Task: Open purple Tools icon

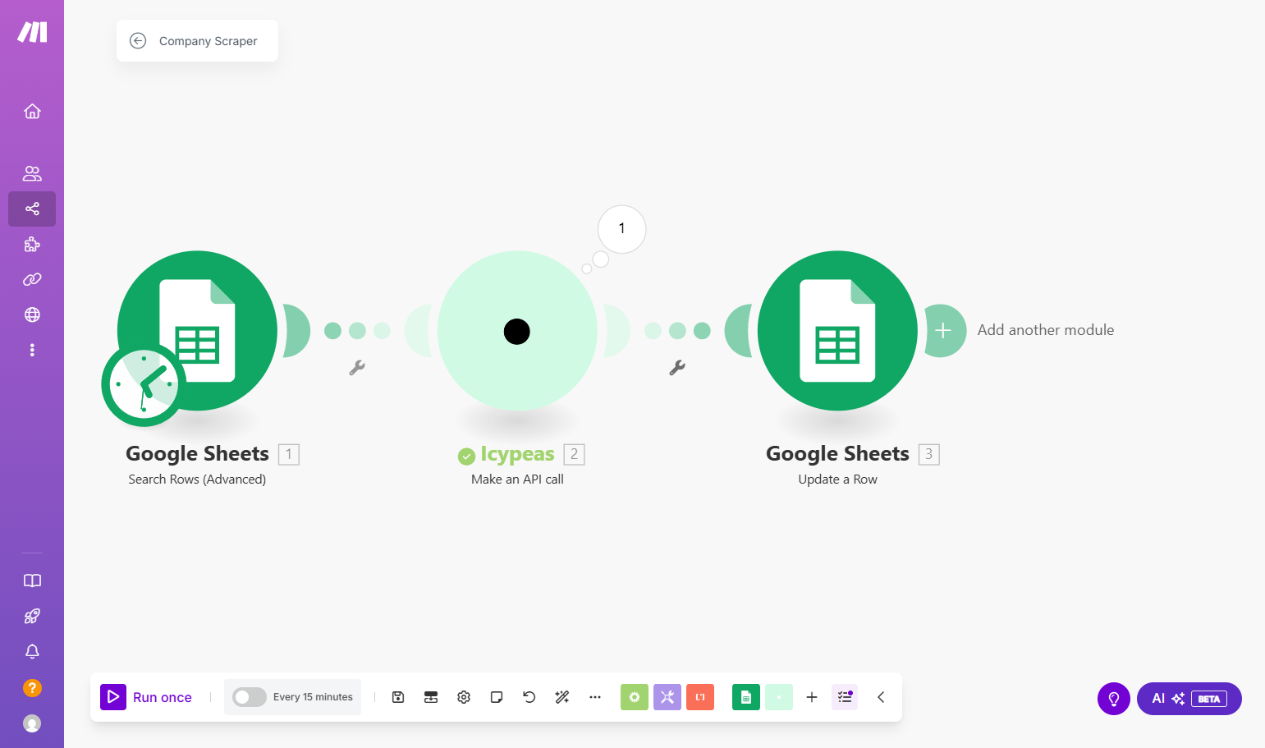Action: tap(667, 697)
